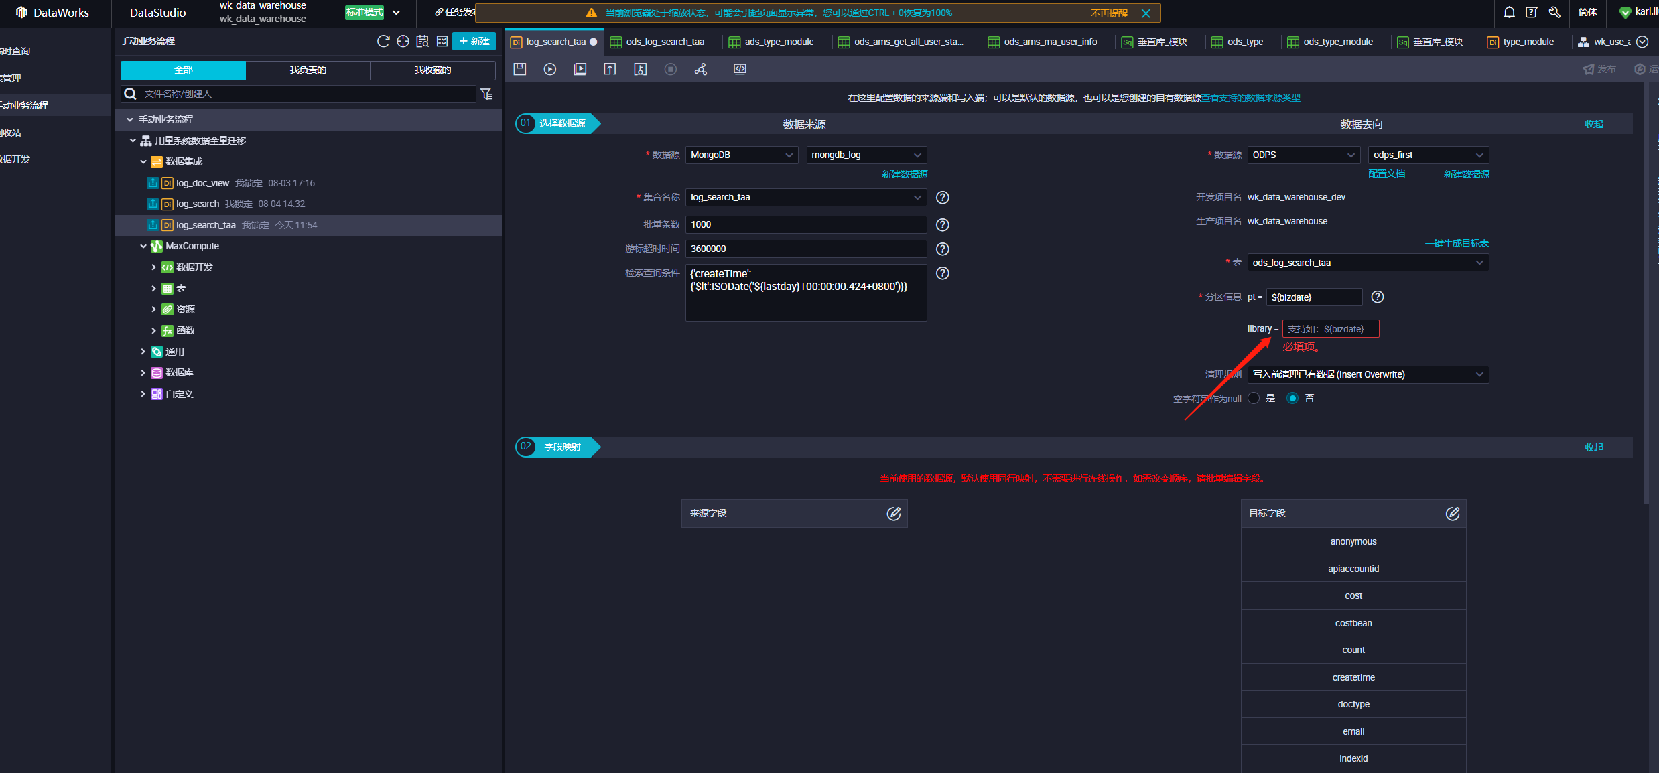This screenshot has height=773, width=1659.
Task: Click the unlock/steal-lock toolbar icon
Action: tap(641, 69)
